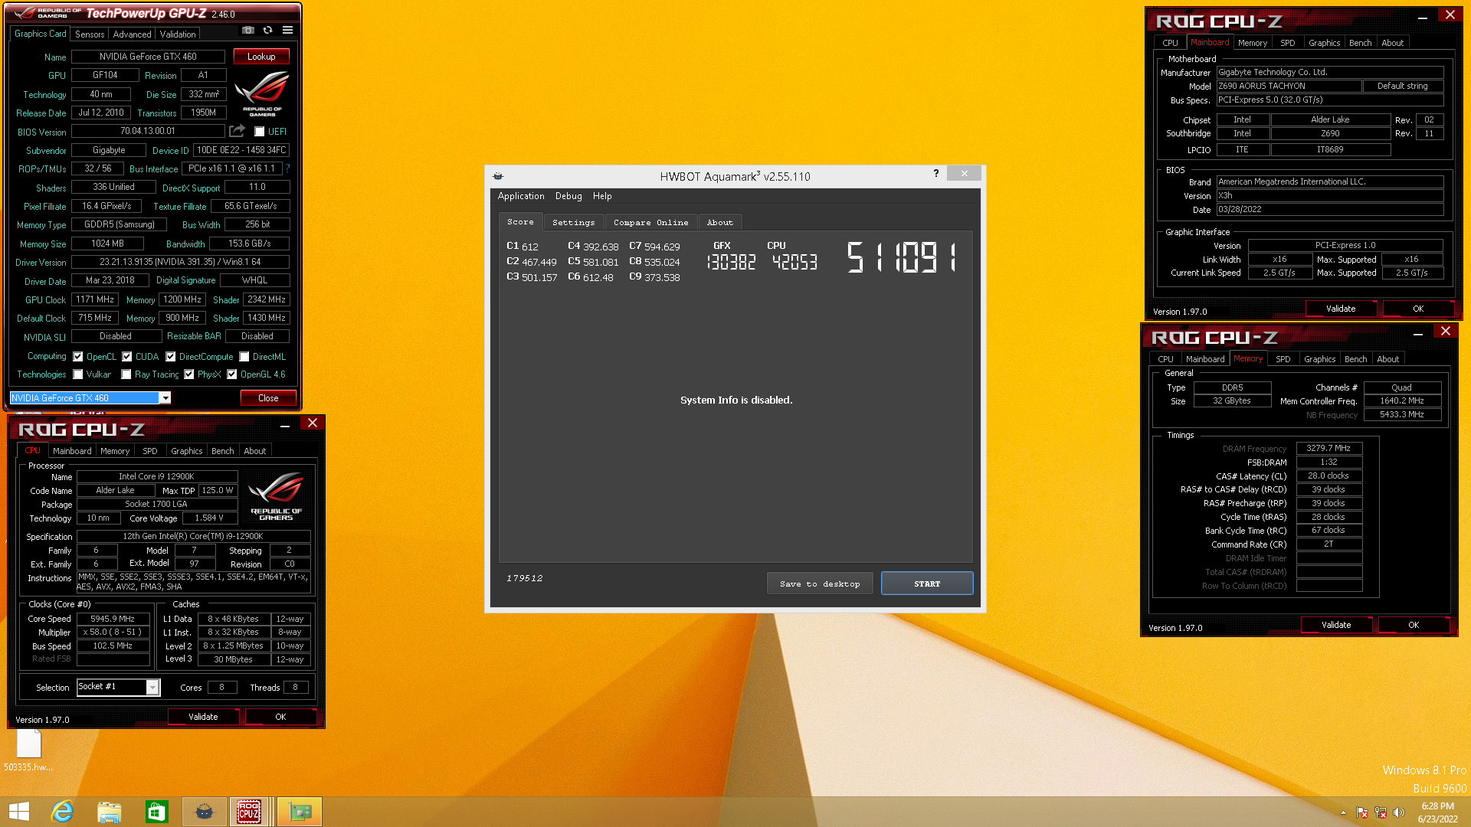Open Help menu in Aquamark
Screen dimensions: 1471x827
pos(602,196)
